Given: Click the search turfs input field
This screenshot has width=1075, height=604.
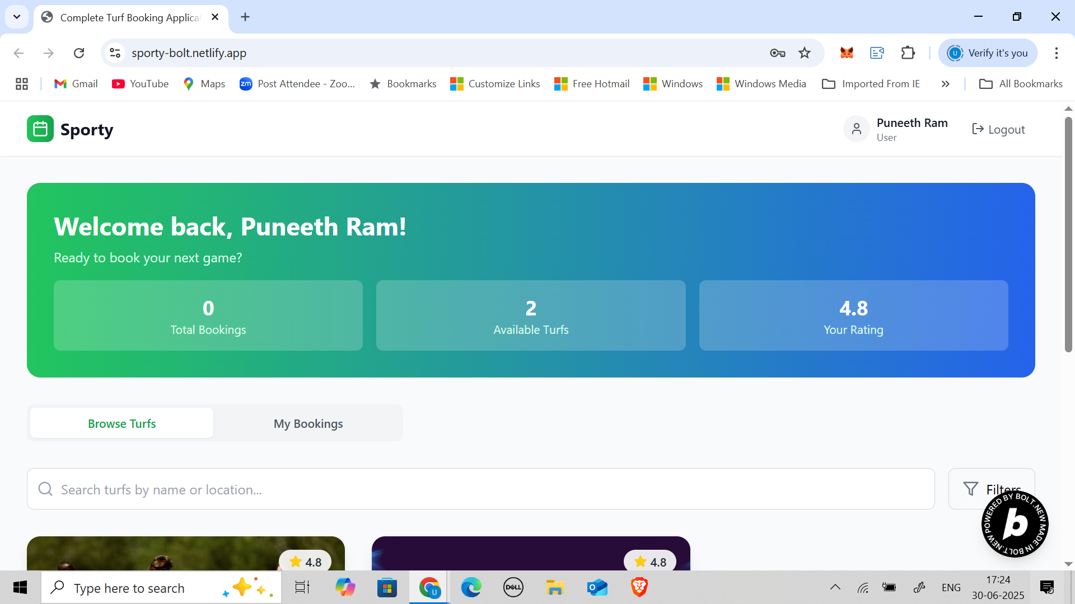Looking at the screenshot, I should [x=480, y=489].
